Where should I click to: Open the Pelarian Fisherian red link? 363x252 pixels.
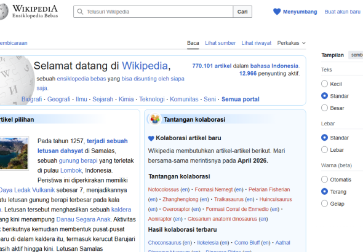(x=269, y=189)
